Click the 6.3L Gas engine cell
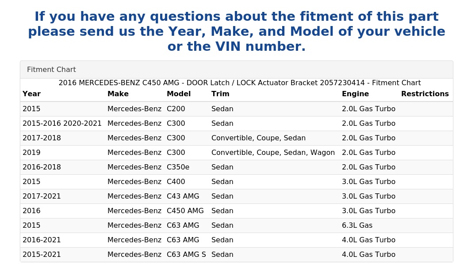The image size is (460, 271). pyautogui.click(x=357, y=226)
